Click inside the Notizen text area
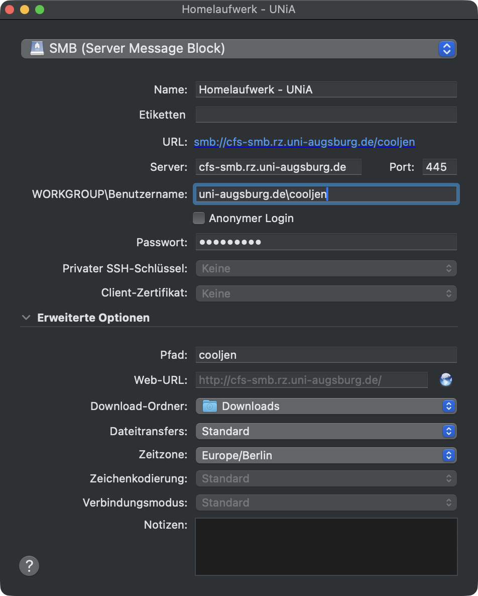Screen dimensions: 478x596 click(326, 546)
